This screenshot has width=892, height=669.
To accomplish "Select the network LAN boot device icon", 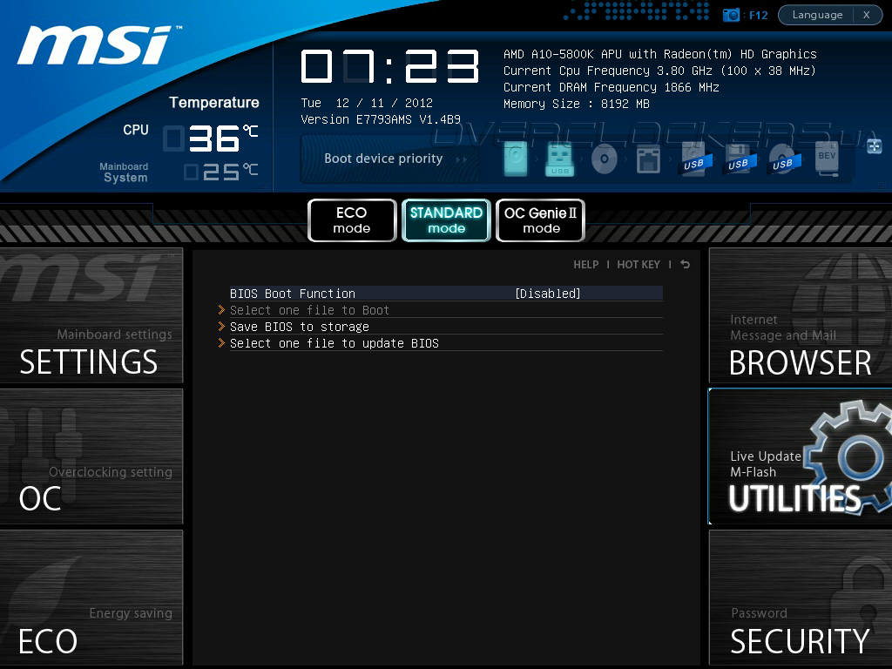I will 648,159.
